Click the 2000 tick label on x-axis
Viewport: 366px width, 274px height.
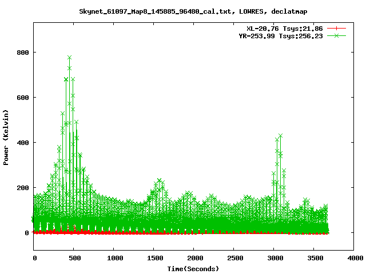(x=194, y=258)
